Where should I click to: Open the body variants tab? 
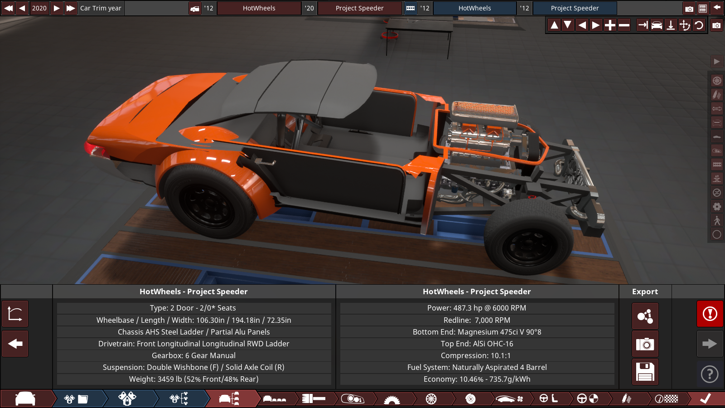(275, 399)
